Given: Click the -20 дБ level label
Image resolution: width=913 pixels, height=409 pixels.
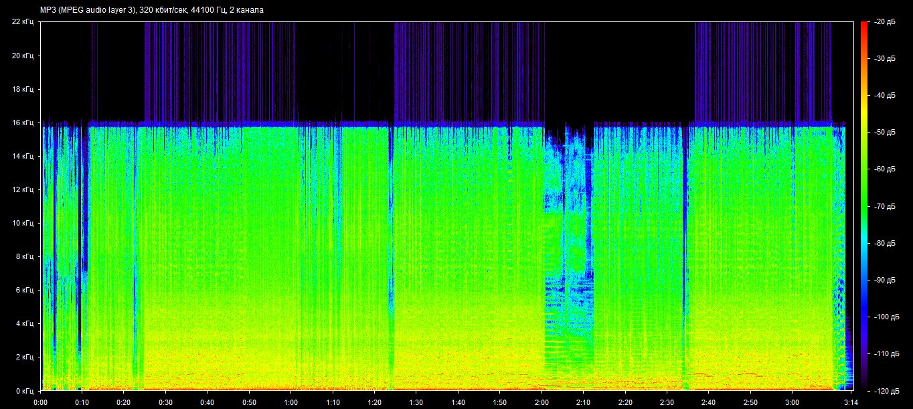Looking at the screenshot, I should [882, 22].
